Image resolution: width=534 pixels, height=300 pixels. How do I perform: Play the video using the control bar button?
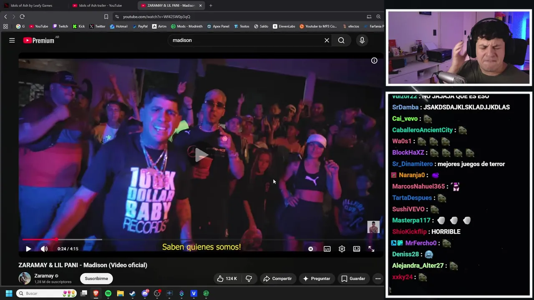click(28, 249)
